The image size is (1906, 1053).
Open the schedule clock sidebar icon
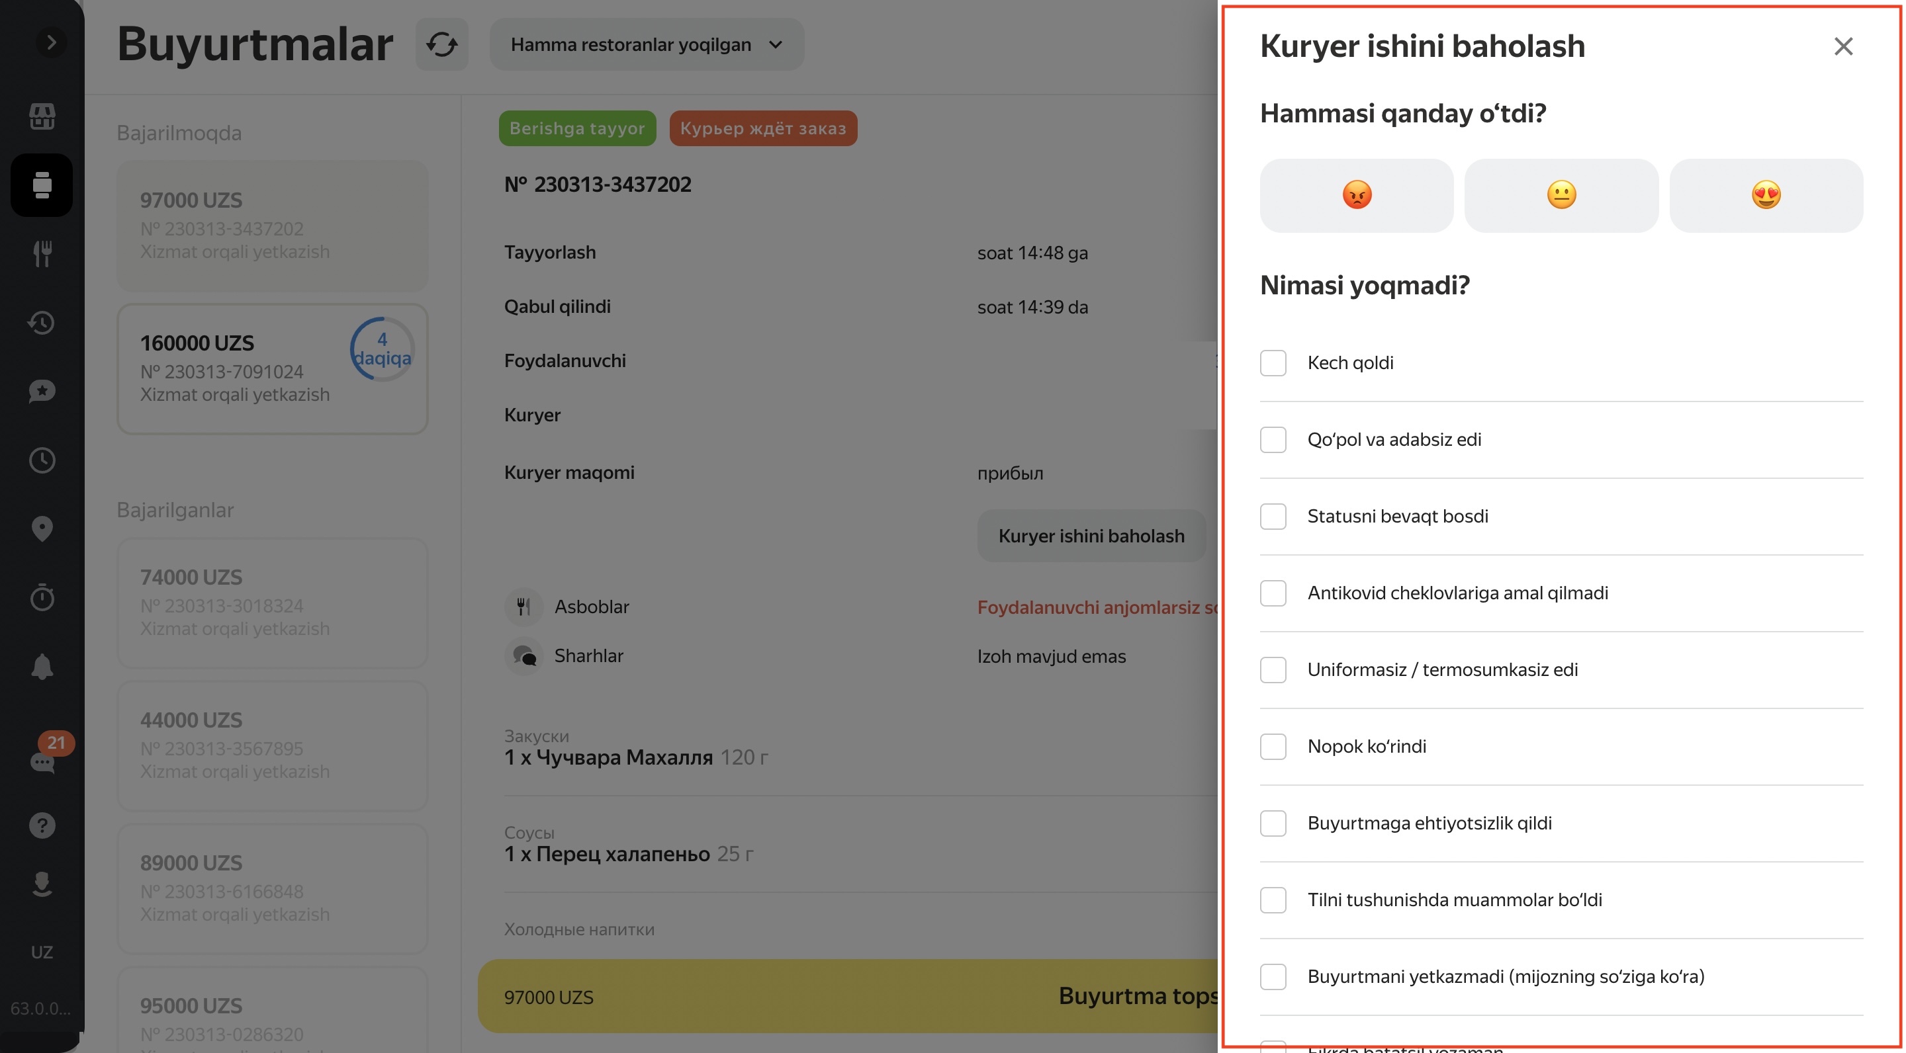[42, 460]
